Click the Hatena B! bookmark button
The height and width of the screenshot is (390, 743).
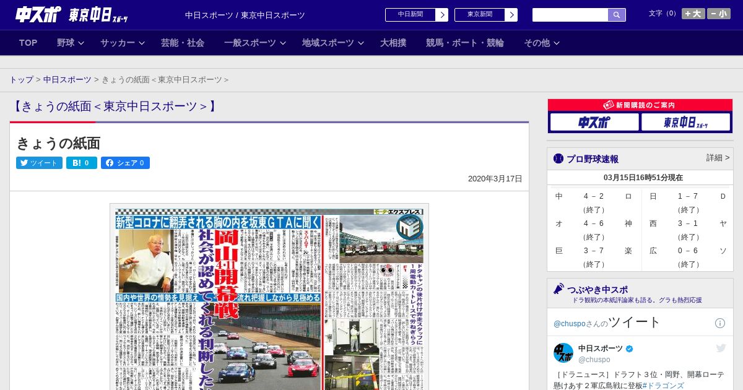[x=82, y=163]
